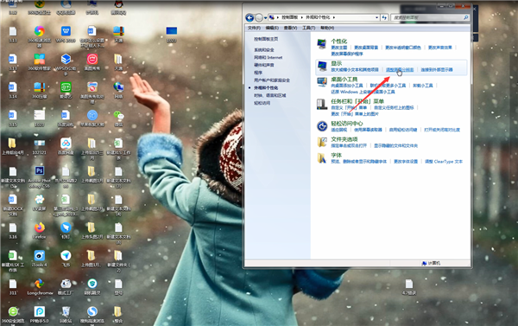Open 回收站 (Recycle Bin) desktop icon
518x326 pixels.
pyautogui.click(x=66, y=311)
